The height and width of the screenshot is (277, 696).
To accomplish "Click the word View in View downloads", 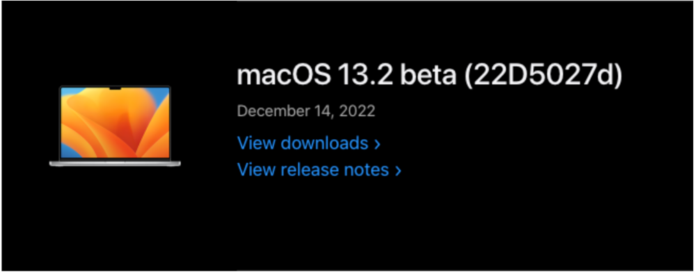I will (257, 143).
